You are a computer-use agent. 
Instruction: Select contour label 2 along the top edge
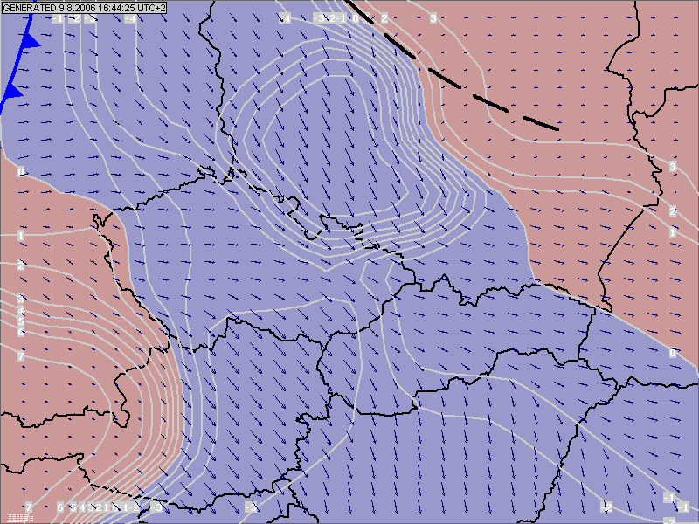coord(384,18)
